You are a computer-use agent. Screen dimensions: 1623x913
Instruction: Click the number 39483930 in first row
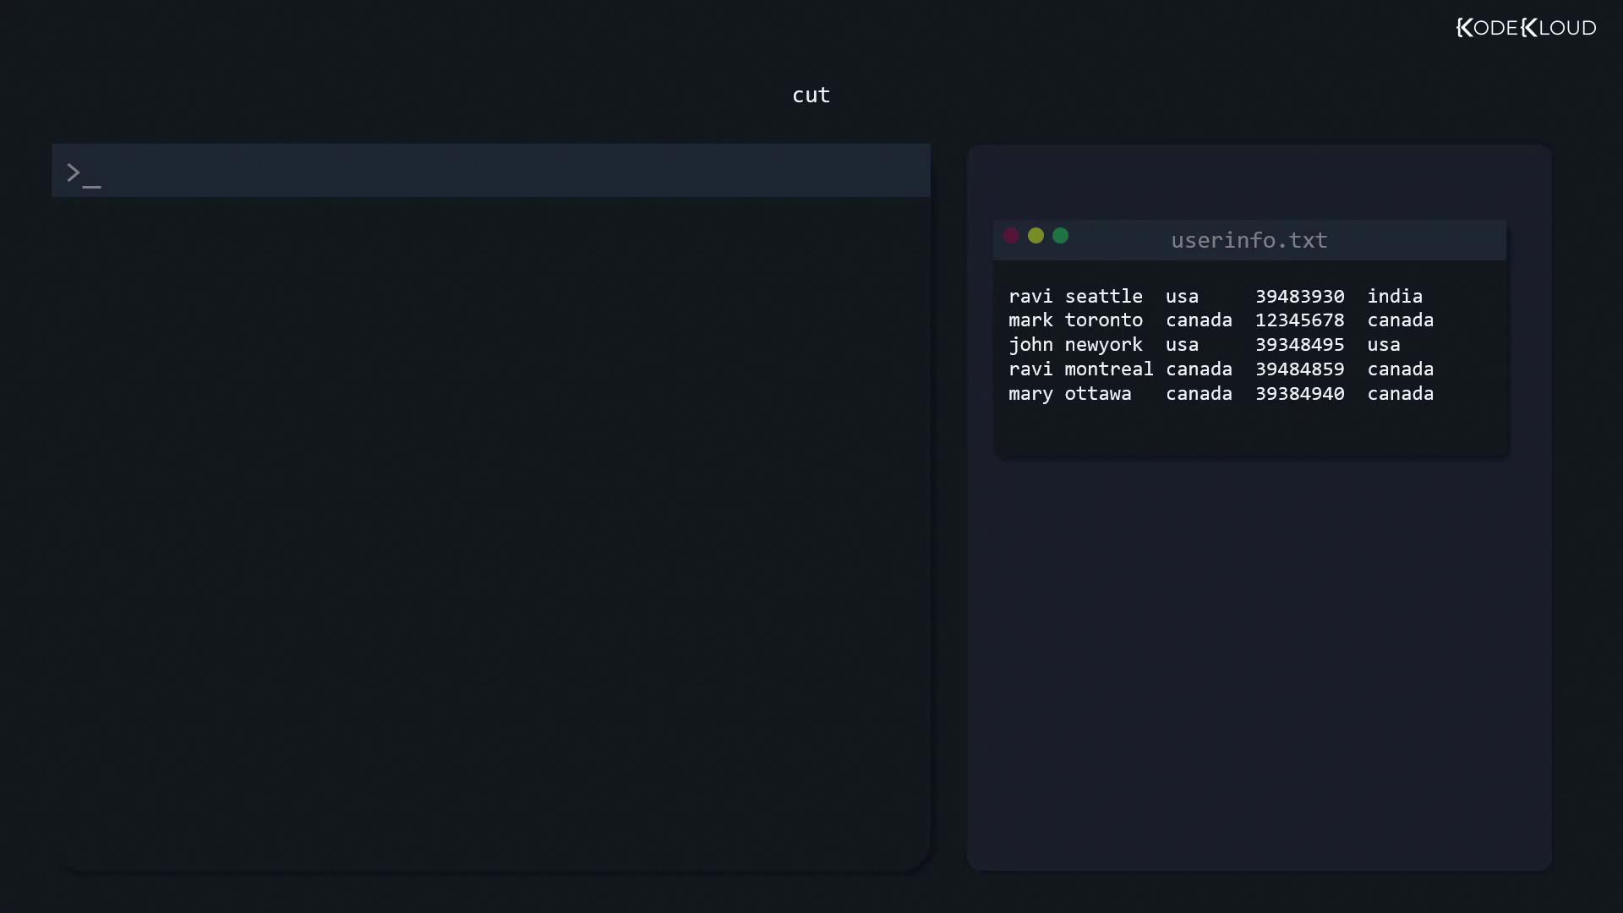click(1299, 297)
